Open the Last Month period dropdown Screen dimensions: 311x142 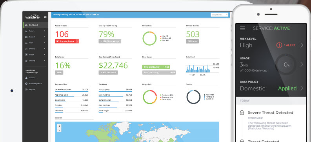point(219,15)
